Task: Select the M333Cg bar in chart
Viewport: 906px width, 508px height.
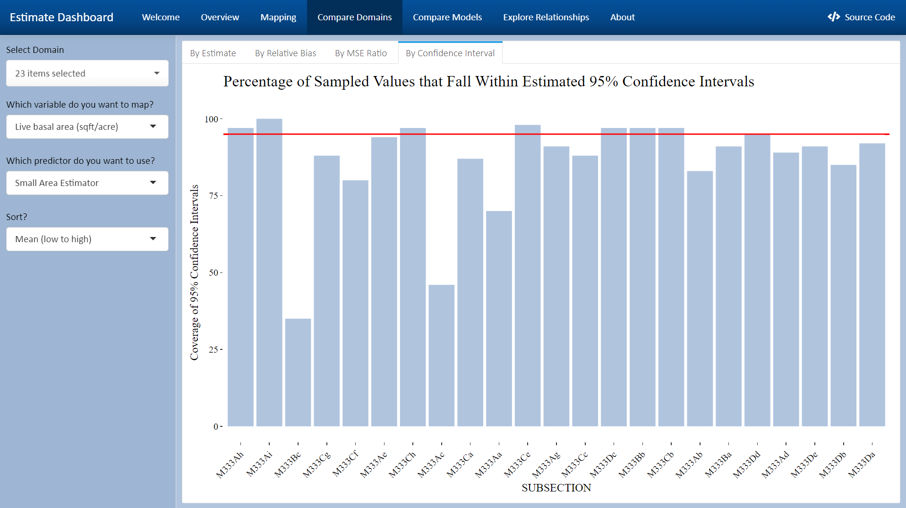Action: point(327,291)
